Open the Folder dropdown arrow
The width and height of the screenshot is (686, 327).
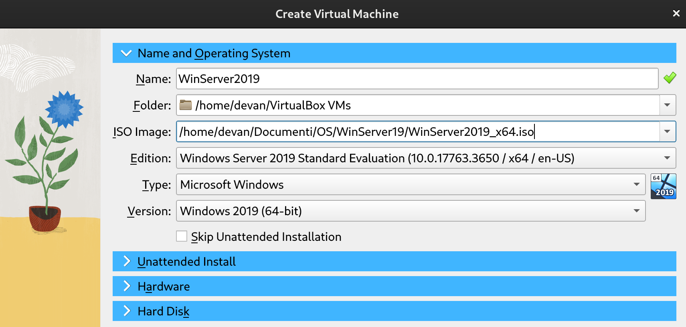(667, 105)
